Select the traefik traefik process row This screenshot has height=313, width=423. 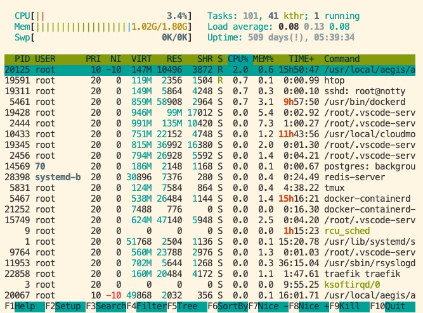(210, 274)
